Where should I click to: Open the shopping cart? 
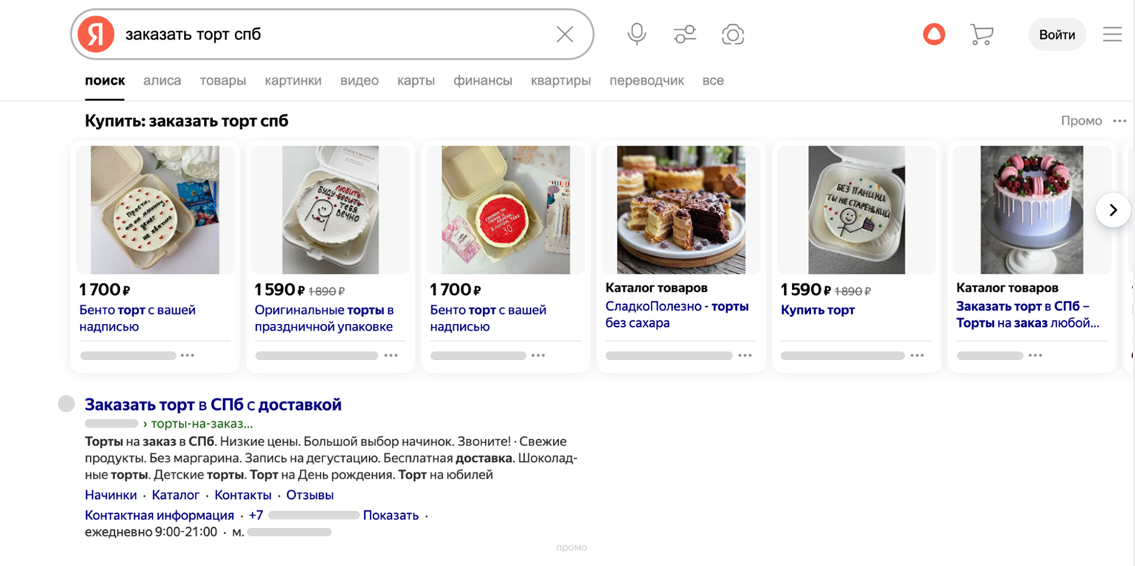(981, 34)
